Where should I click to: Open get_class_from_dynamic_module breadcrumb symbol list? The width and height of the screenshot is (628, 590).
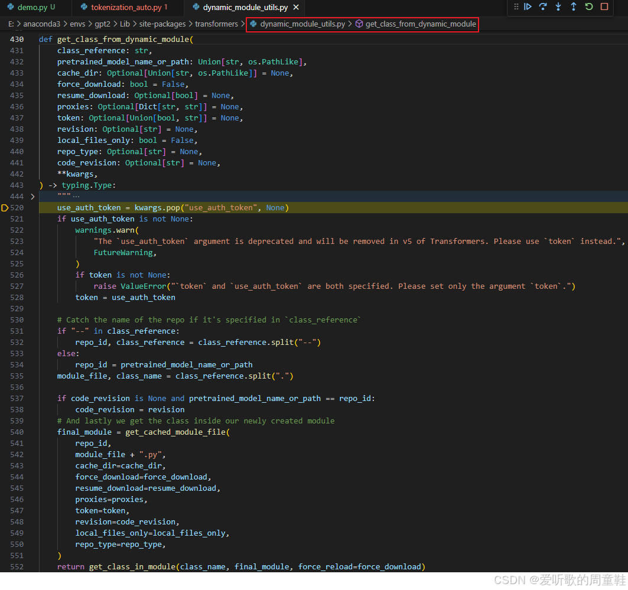[421, 24]
